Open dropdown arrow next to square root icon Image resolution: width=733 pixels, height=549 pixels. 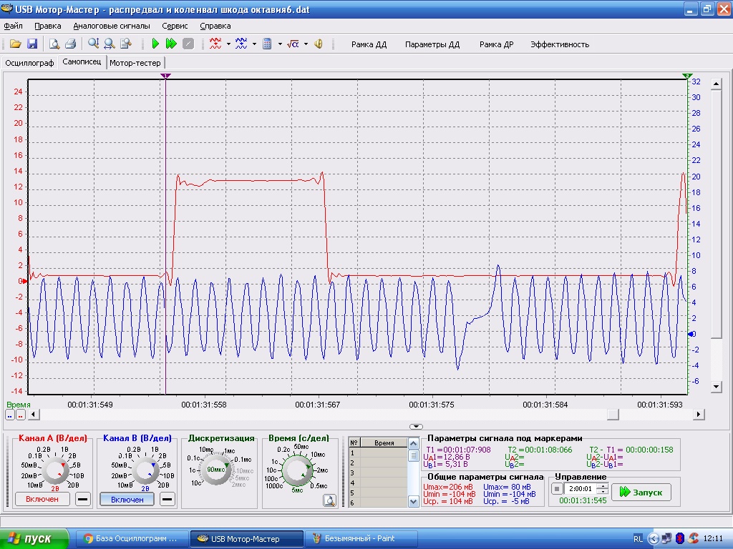coord(306,44)
